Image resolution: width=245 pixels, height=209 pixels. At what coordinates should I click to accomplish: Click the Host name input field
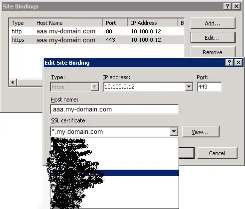click(114, 109)
